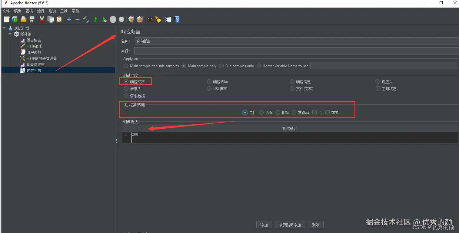Screen dimensions: 459x233
Task: Click the JMeter variable name text field
Action: (x=384, y=66)
